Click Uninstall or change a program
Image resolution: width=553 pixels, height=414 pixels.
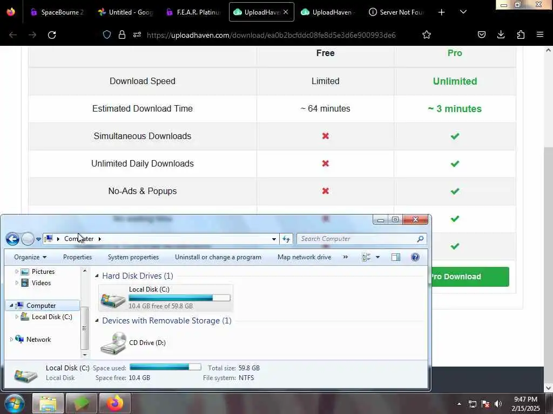tap(218, 257)
